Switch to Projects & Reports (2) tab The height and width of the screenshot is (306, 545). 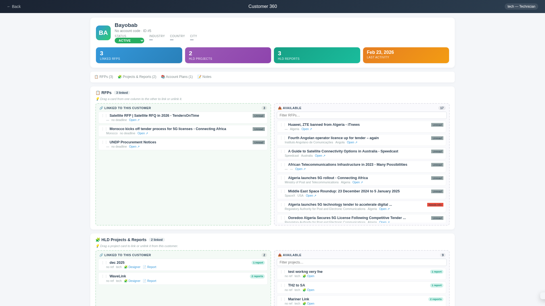click(x=137, y=77)
